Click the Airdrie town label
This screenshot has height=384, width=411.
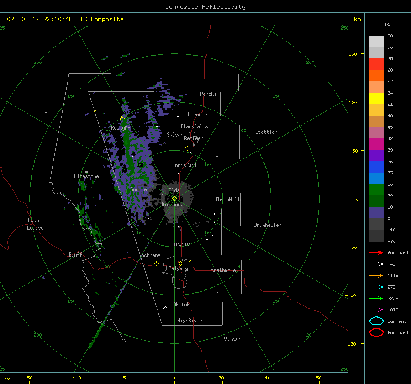(x=180, y=244)
